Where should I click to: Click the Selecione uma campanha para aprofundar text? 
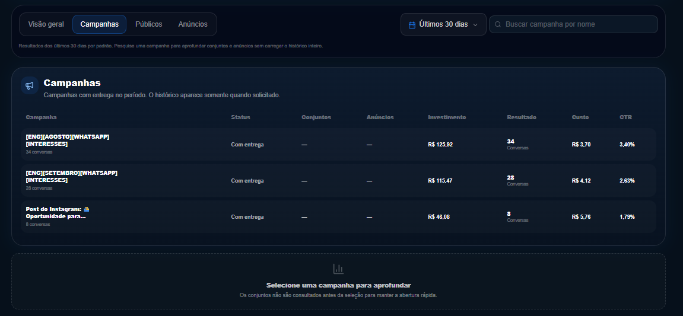click(x=338, y=286)
